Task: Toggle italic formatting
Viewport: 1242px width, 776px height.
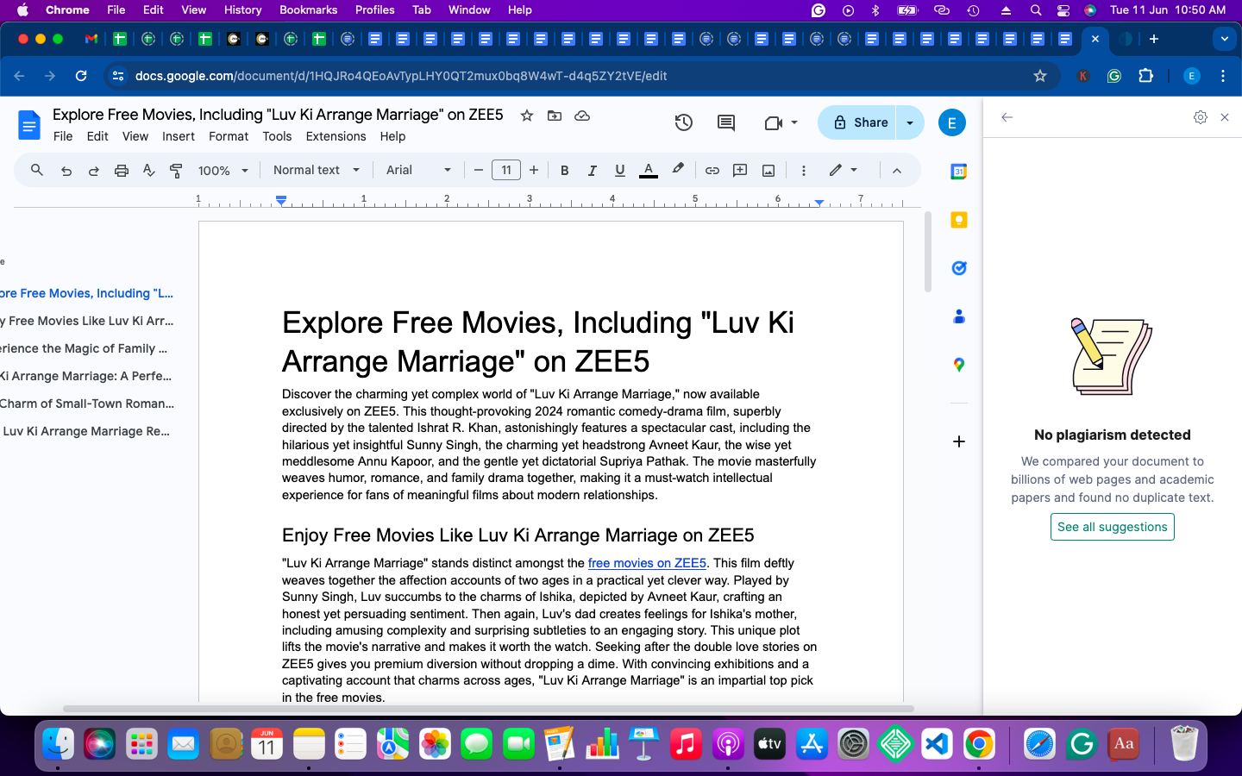Action: tap(592, 171)
